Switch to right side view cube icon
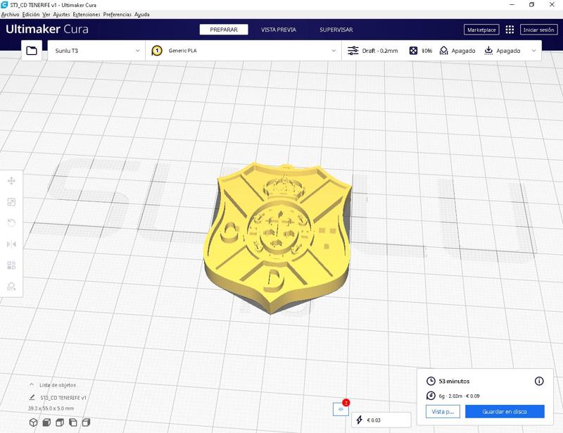Image resolution: width=563 pixels, height=433 pixels. tap(86, 422)
